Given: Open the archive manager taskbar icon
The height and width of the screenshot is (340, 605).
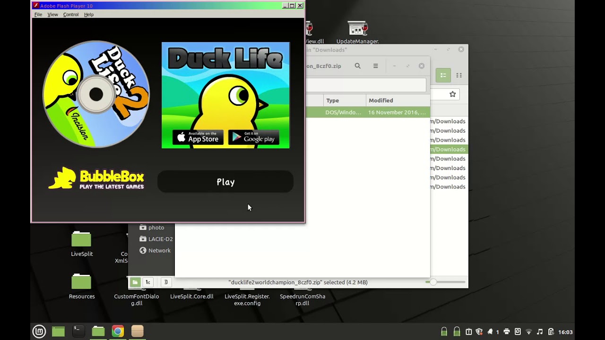Looking at the screenshot, I should pos(138,331).
